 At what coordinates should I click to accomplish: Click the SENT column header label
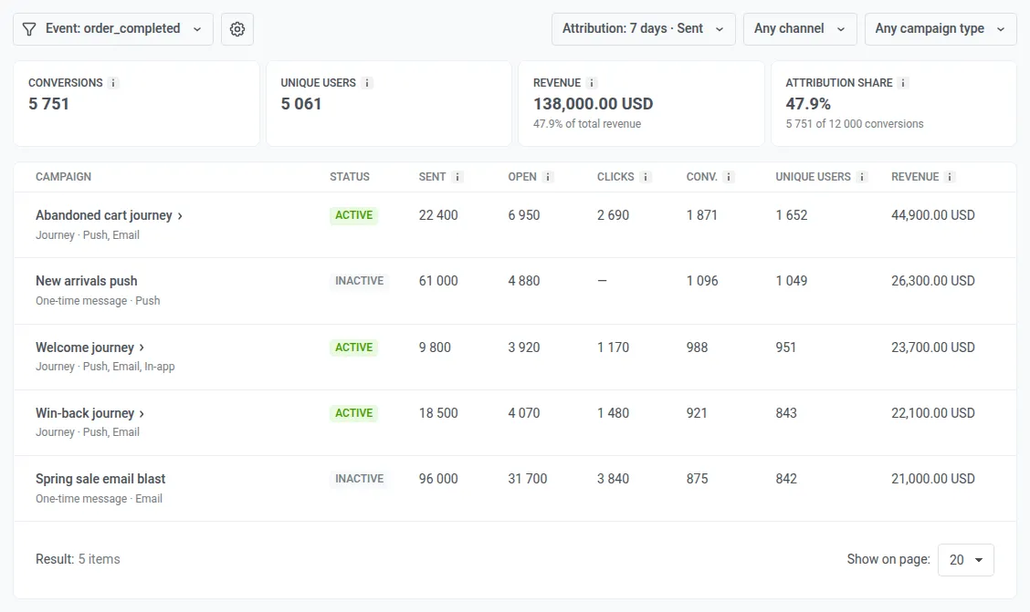432,176
